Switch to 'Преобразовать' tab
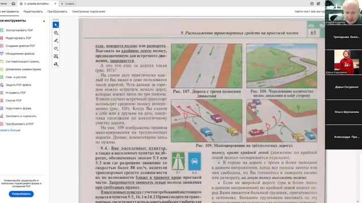Screen dimensions: 362x203 tap(57, 11)
